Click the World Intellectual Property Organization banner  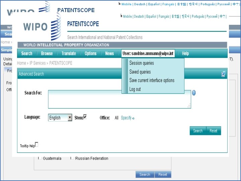pyautogui.click(x=122, y=45)
